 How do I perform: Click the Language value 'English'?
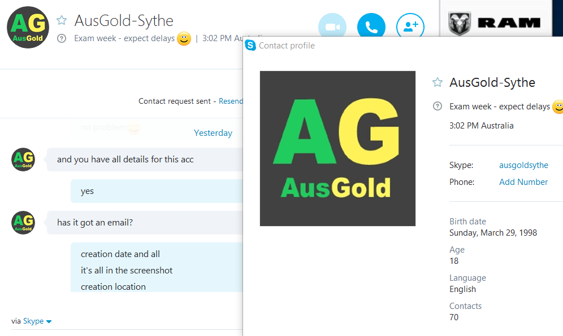[x=462, y=289]
